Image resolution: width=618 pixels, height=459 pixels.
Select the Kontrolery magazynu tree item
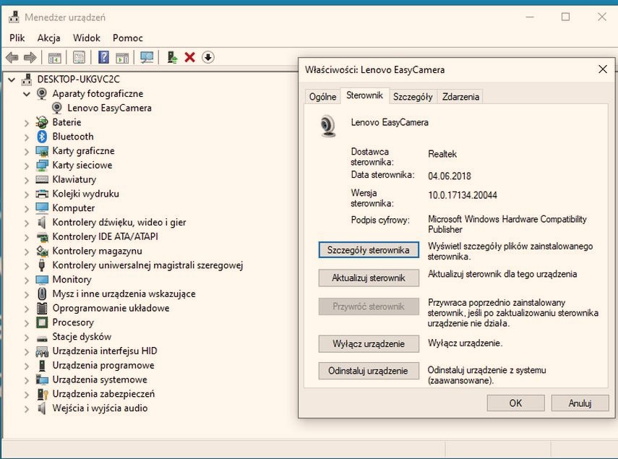(x=97, y=251)
